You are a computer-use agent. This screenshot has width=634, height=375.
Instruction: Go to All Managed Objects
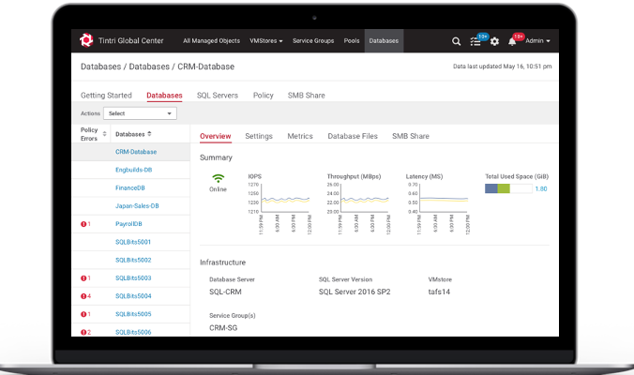pyautogui.click(x=211, y=41)
